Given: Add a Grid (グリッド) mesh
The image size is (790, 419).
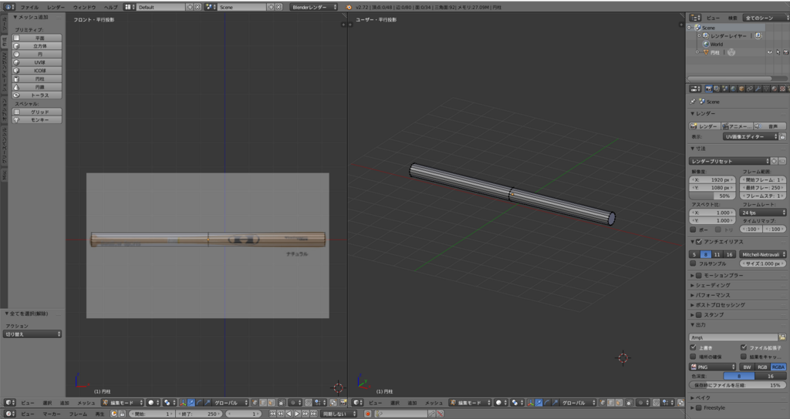Looking at the screenshot, I should pos(37,112).
